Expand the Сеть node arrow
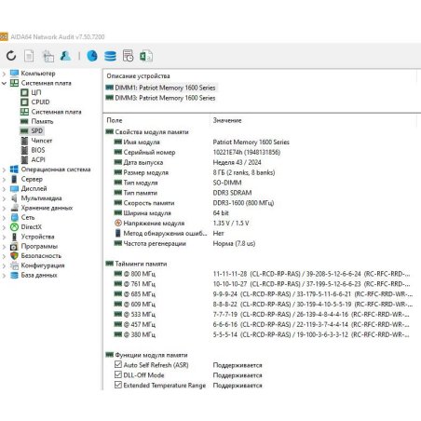 4,218
